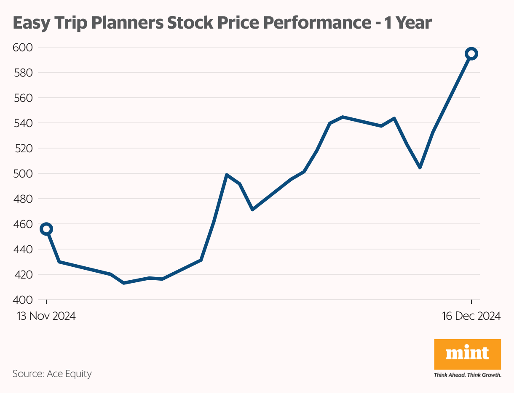
Task: Click the starting data point circle marker
Action: coord(46,229)
